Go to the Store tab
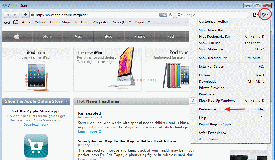Screen dimensions: 275x160 (47, 37)
